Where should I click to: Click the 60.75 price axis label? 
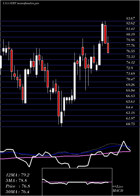click(130, 124)
